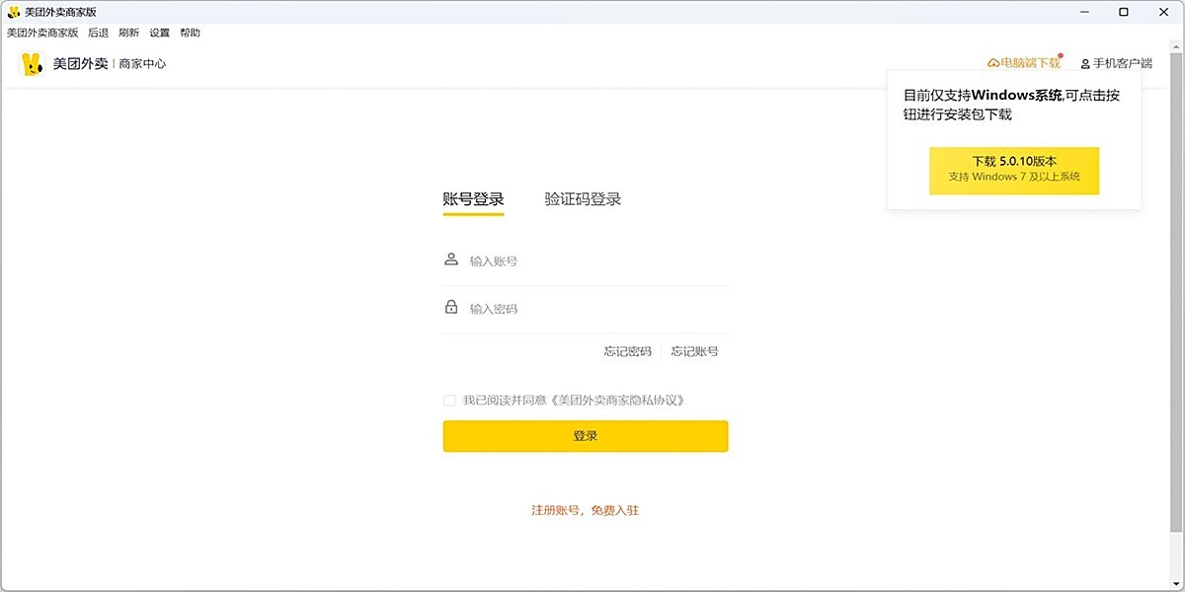Switch to 验证码登录 tab
This screenshot has height=592, width=1185.
(x=583, y=199)
